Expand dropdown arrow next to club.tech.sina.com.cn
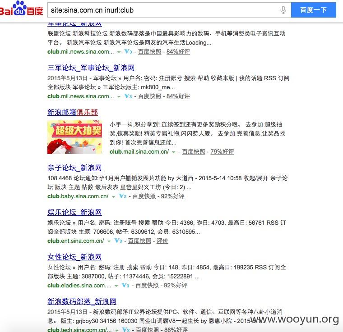The image size is (343, 332). tap(116, 330)
